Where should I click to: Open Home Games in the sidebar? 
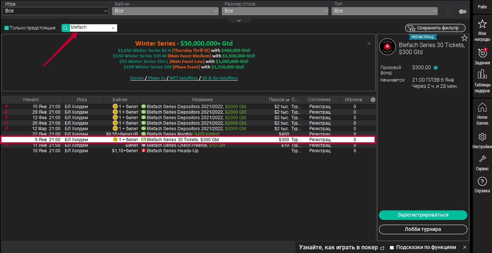click(x=482, y=114)
